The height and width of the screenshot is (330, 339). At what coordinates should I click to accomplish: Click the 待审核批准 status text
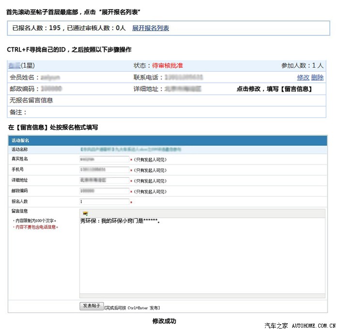coord(168,65)
